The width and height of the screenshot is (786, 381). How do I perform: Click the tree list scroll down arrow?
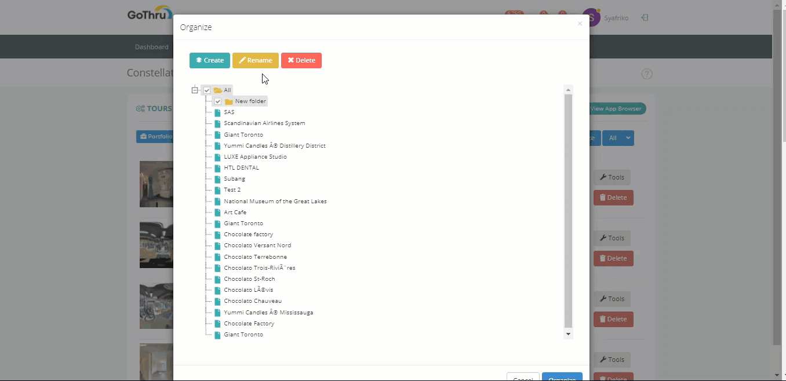[568, 334]
